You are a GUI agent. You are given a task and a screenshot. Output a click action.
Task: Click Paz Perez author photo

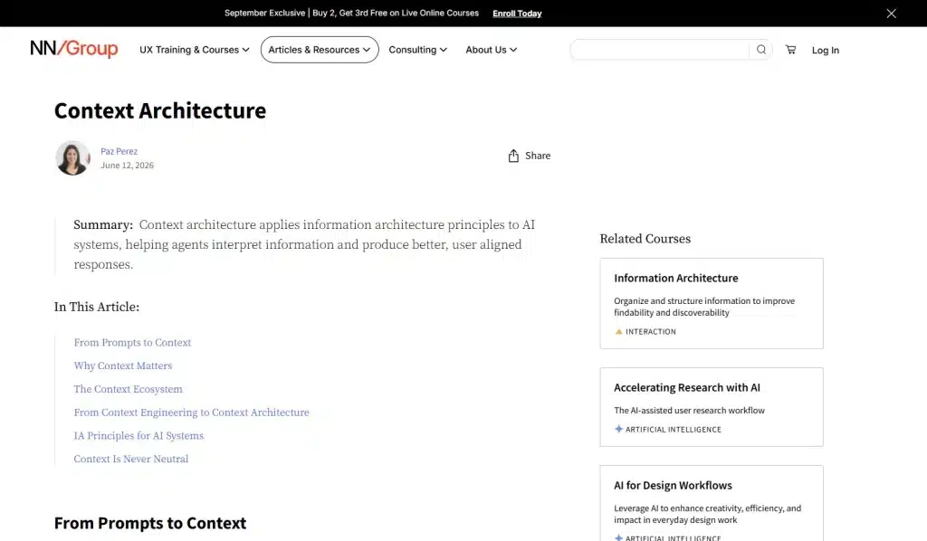click(x=72, y=157)
